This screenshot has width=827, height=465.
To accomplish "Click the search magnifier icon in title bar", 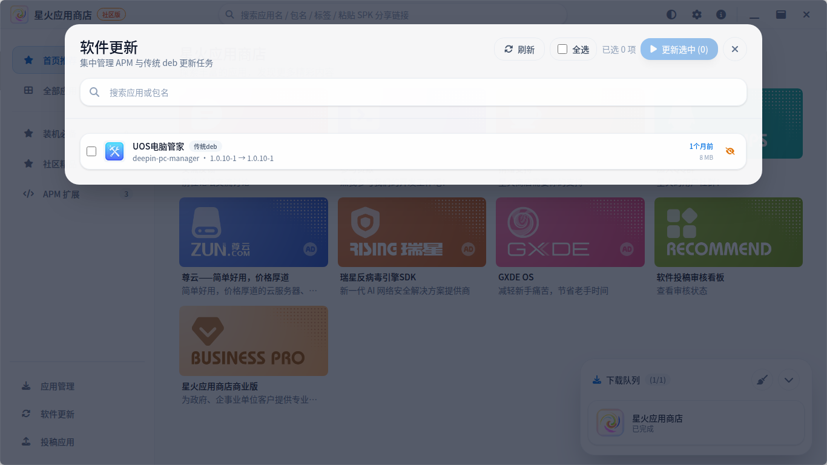I will (230, 15).
